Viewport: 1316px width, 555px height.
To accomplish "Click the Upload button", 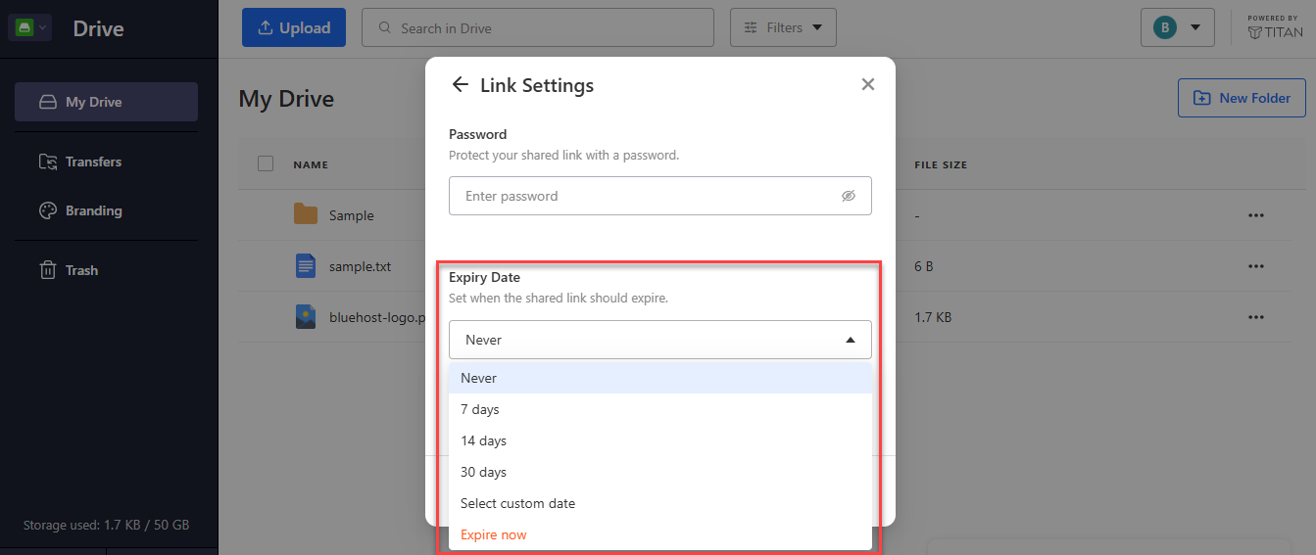I will [x=294, y=27].
